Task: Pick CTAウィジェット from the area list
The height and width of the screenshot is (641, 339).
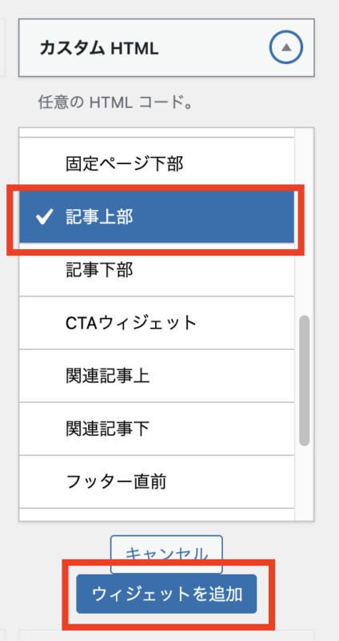Action: coord(157,323)
